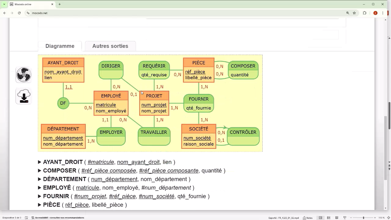
Task: Reload the page with the browser refresh icon
Action: click(19, 13)
